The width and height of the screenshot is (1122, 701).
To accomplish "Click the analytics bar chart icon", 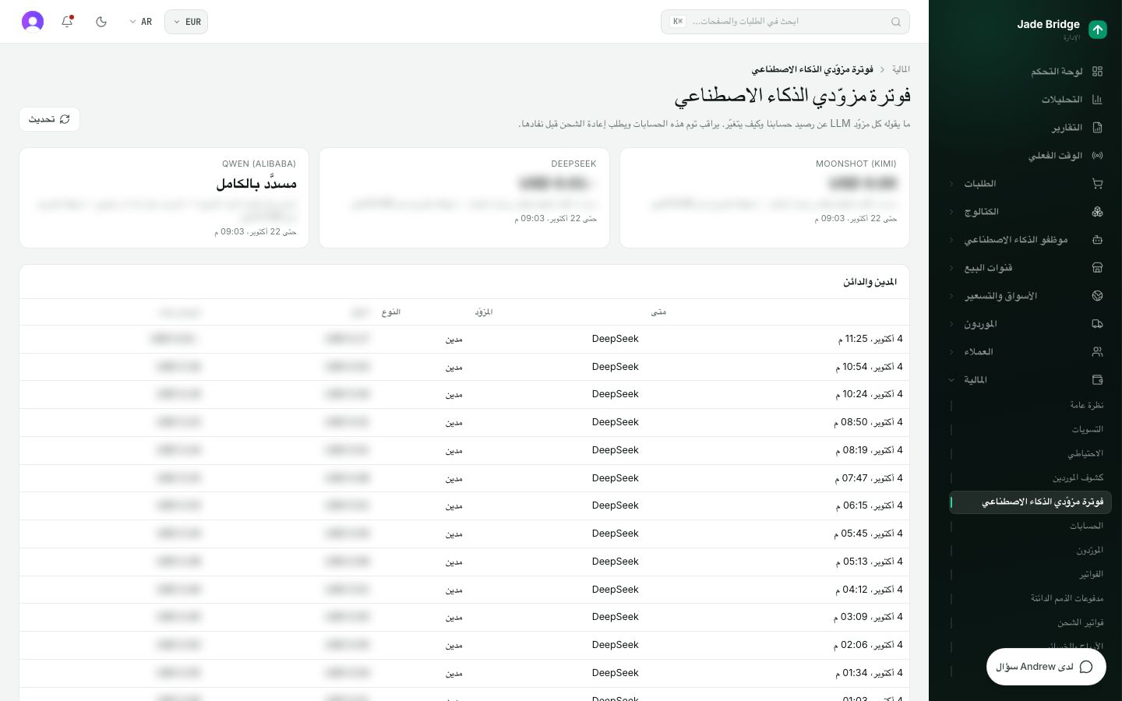I will [x=1097, y=100].
